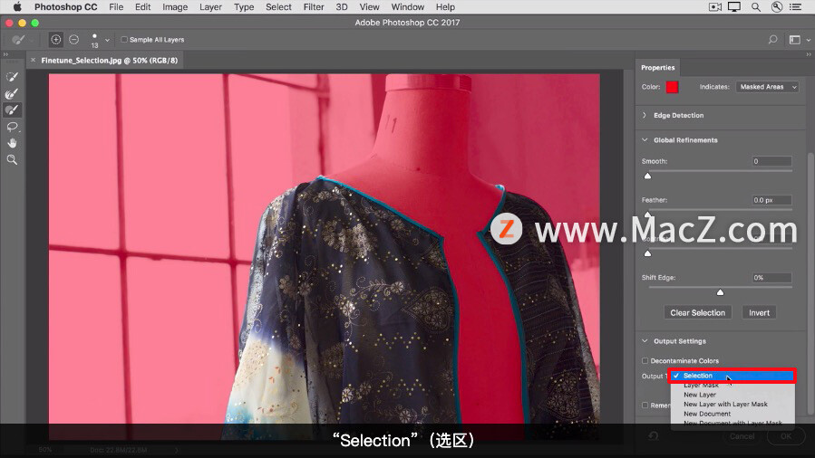
Task: Open the notification center list icon
Action: (795, 6)
